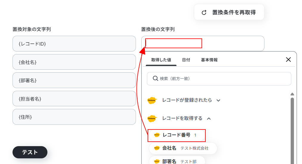Click the 置換後の文字列 input field
Image resolution: width=302 pixels, height=164 pixels.
[203, 43]
